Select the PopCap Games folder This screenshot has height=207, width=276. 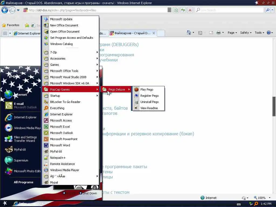71,89
